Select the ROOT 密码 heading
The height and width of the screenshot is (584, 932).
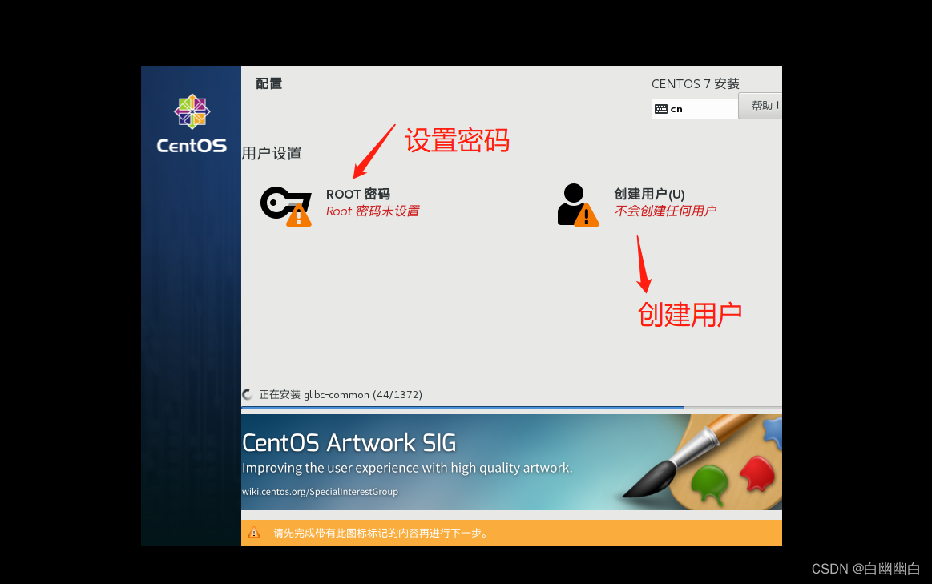[358, 195]
